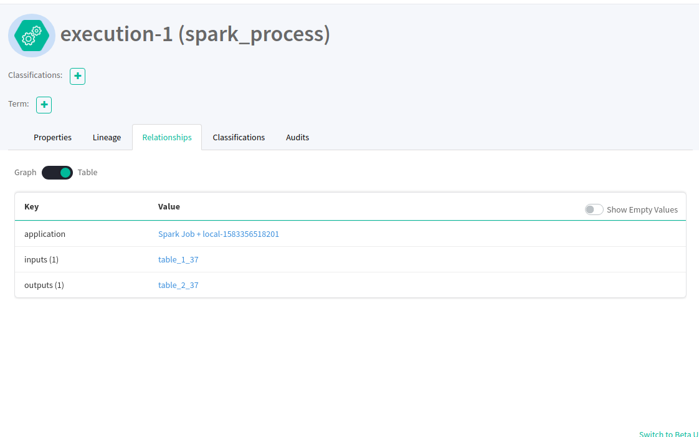Add a term with the plus icon
699x437 pixels.
pos(44,105)
